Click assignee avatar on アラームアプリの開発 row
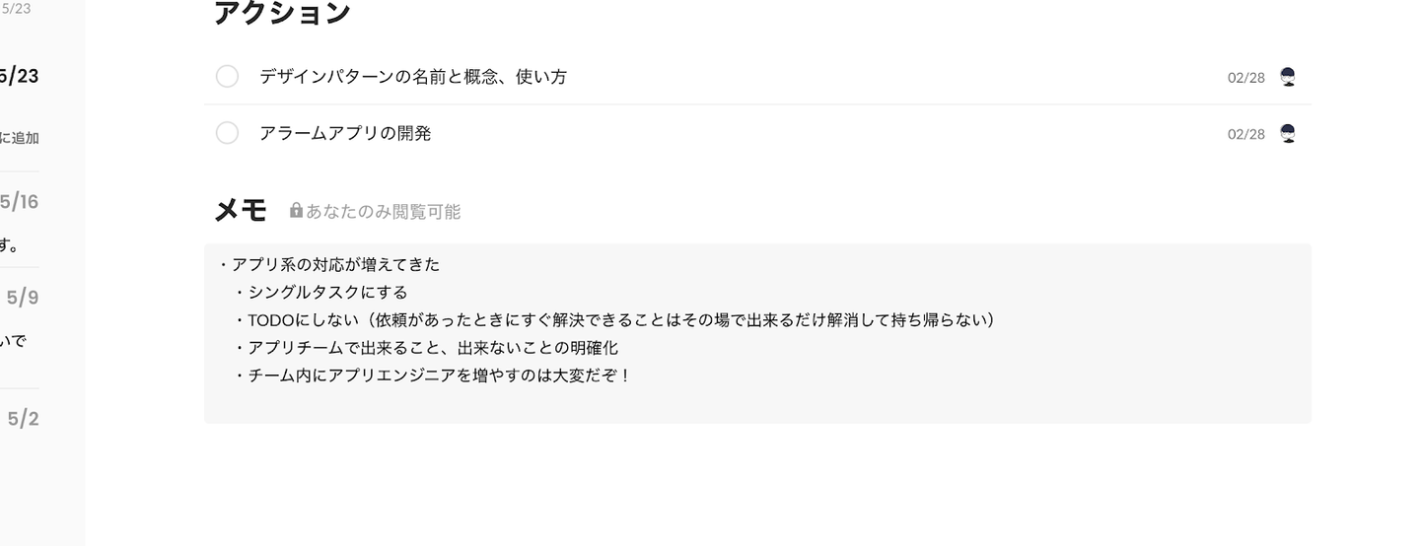 (1287, 133)
